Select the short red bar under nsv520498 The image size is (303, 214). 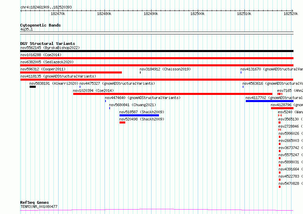[122, 122]
